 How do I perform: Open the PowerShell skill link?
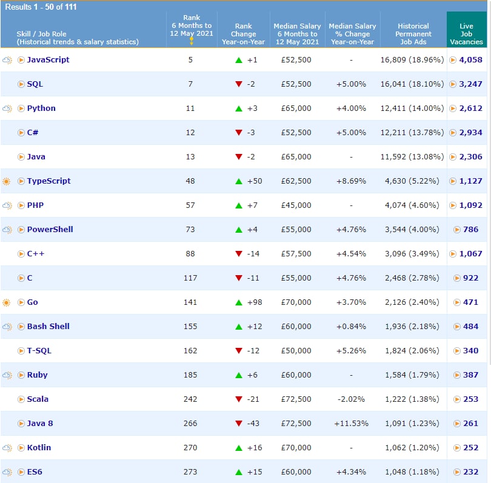(50, 230)
